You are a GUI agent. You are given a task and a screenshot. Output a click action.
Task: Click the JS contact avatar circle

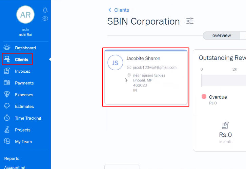point(115,63)
